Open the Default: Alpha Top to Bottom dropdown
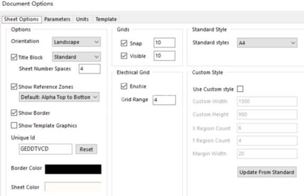The width and height of the screenshot is (304, 196). click(x=59, y=97)
